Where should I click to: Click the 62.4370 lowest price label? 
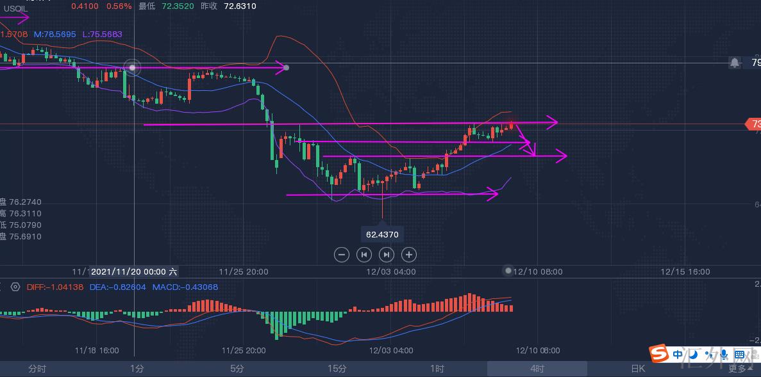pos(382,234)
